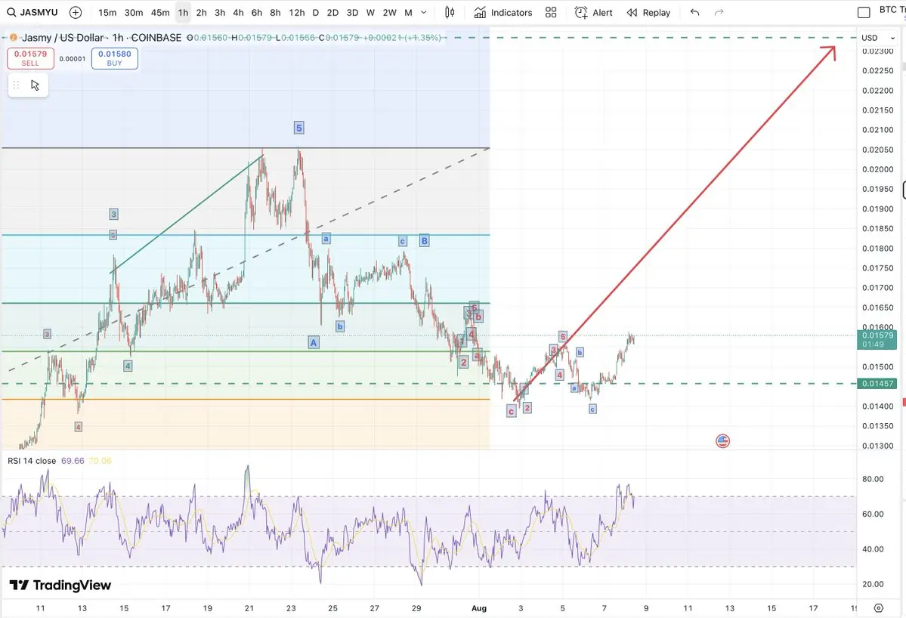Click the Aug date axis label

pos(479,607)
